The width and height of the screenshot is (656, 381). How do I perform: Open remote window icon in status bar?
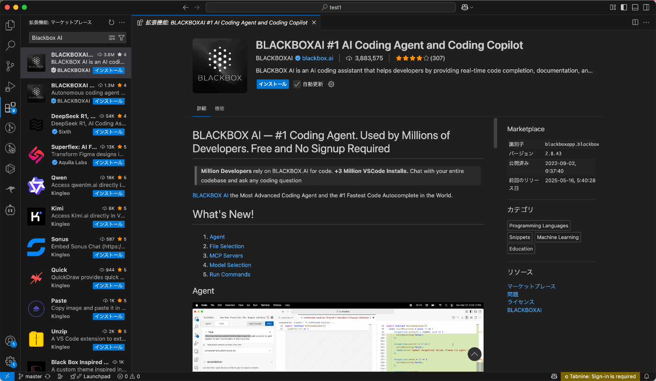7,376
